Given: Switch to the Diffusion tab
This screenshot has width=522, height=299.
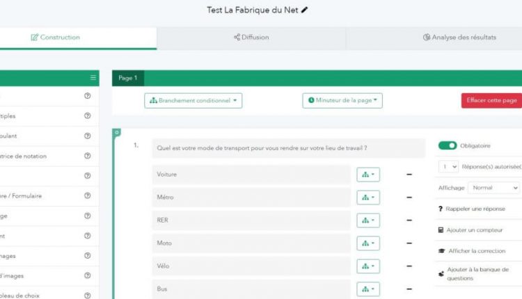Looking at the screenshot, I should coord(251,38).
